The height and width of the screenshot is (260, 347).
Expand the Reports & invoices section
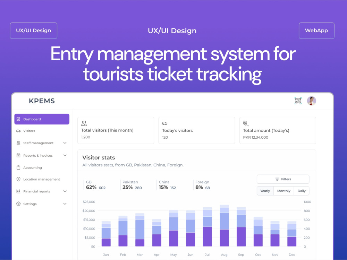pyautogui.click(x=65, y=155)
